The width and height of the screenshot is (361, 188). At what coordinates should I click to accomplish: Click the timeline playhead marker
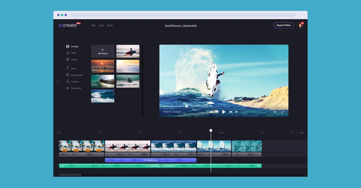tap(211, 130)
